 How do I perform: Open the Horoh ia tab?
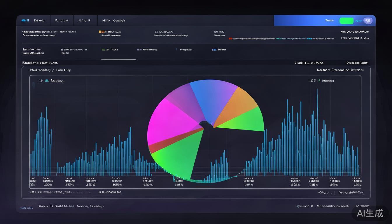(61, 20)
